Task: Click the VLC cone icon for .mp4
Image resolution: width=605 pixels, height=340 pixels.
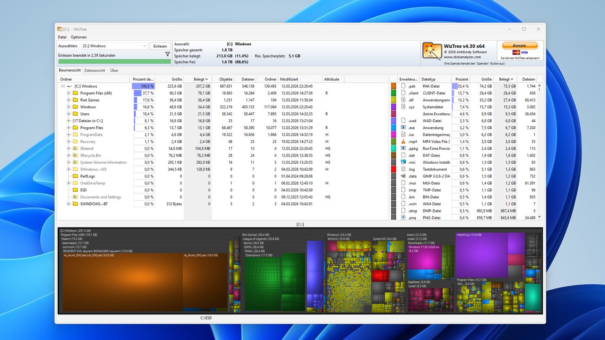Action: (x=403, y=141)
